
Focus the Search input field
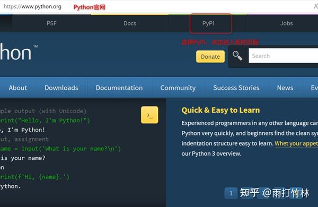tap(284, 56)
